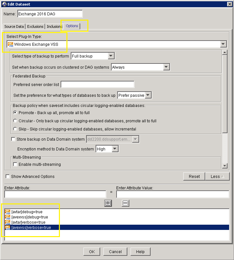This screenshot has height=260, width=234.
Task: Click the Cancel button
Action: pyautogui.click(x=115, y=252)
